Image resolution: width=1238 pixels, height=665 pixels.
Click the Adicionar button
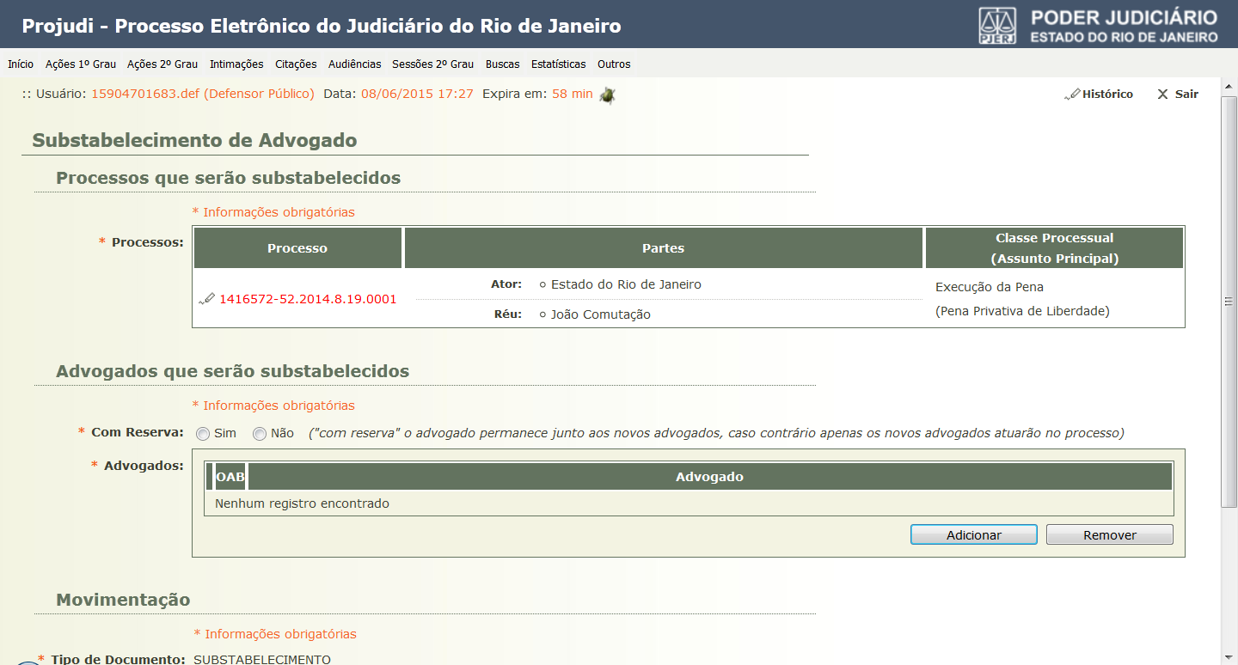tap(974, 534)
